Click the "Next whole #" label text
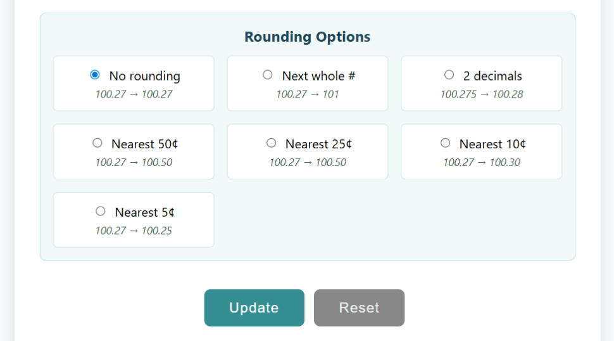This screenshot has width=614, height=341. [318, 76]
